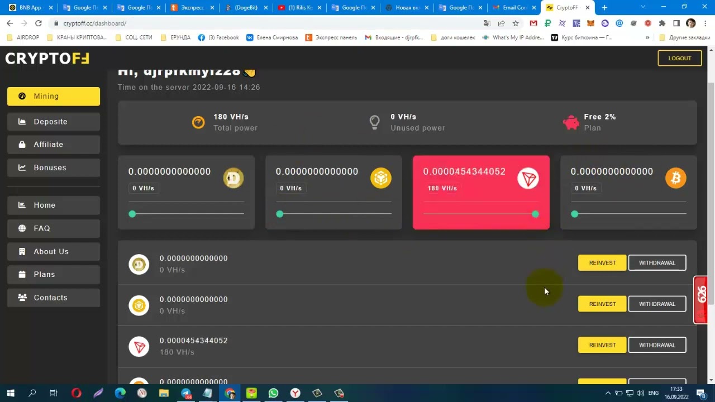
Task: Switch to the Email Con browser tab
Action: pyautogui.click(x=511, y=8)
